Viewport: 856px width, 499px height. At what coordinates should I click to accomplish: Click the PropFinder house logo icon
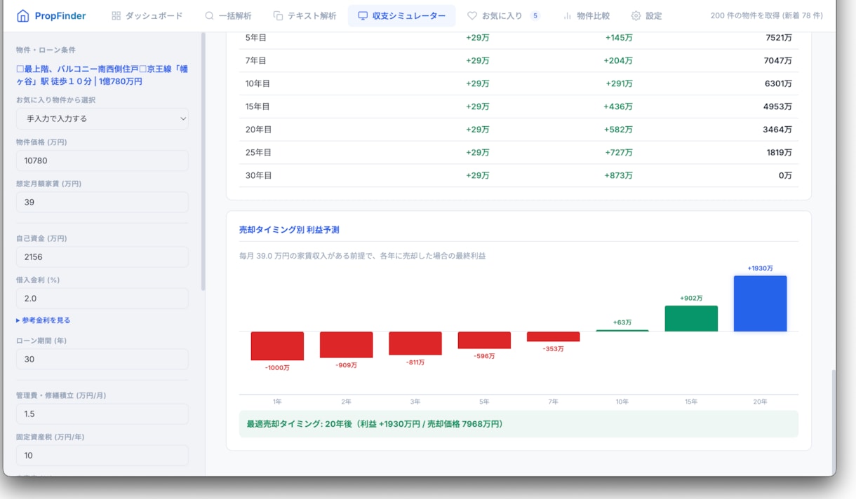(23, 15)
